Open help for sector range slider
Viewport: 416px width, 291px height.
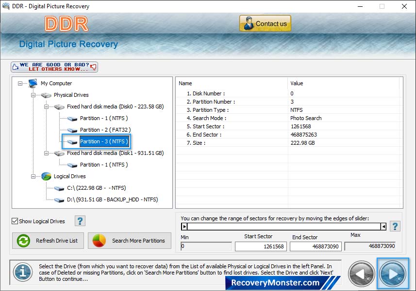(x=395, y=227)
